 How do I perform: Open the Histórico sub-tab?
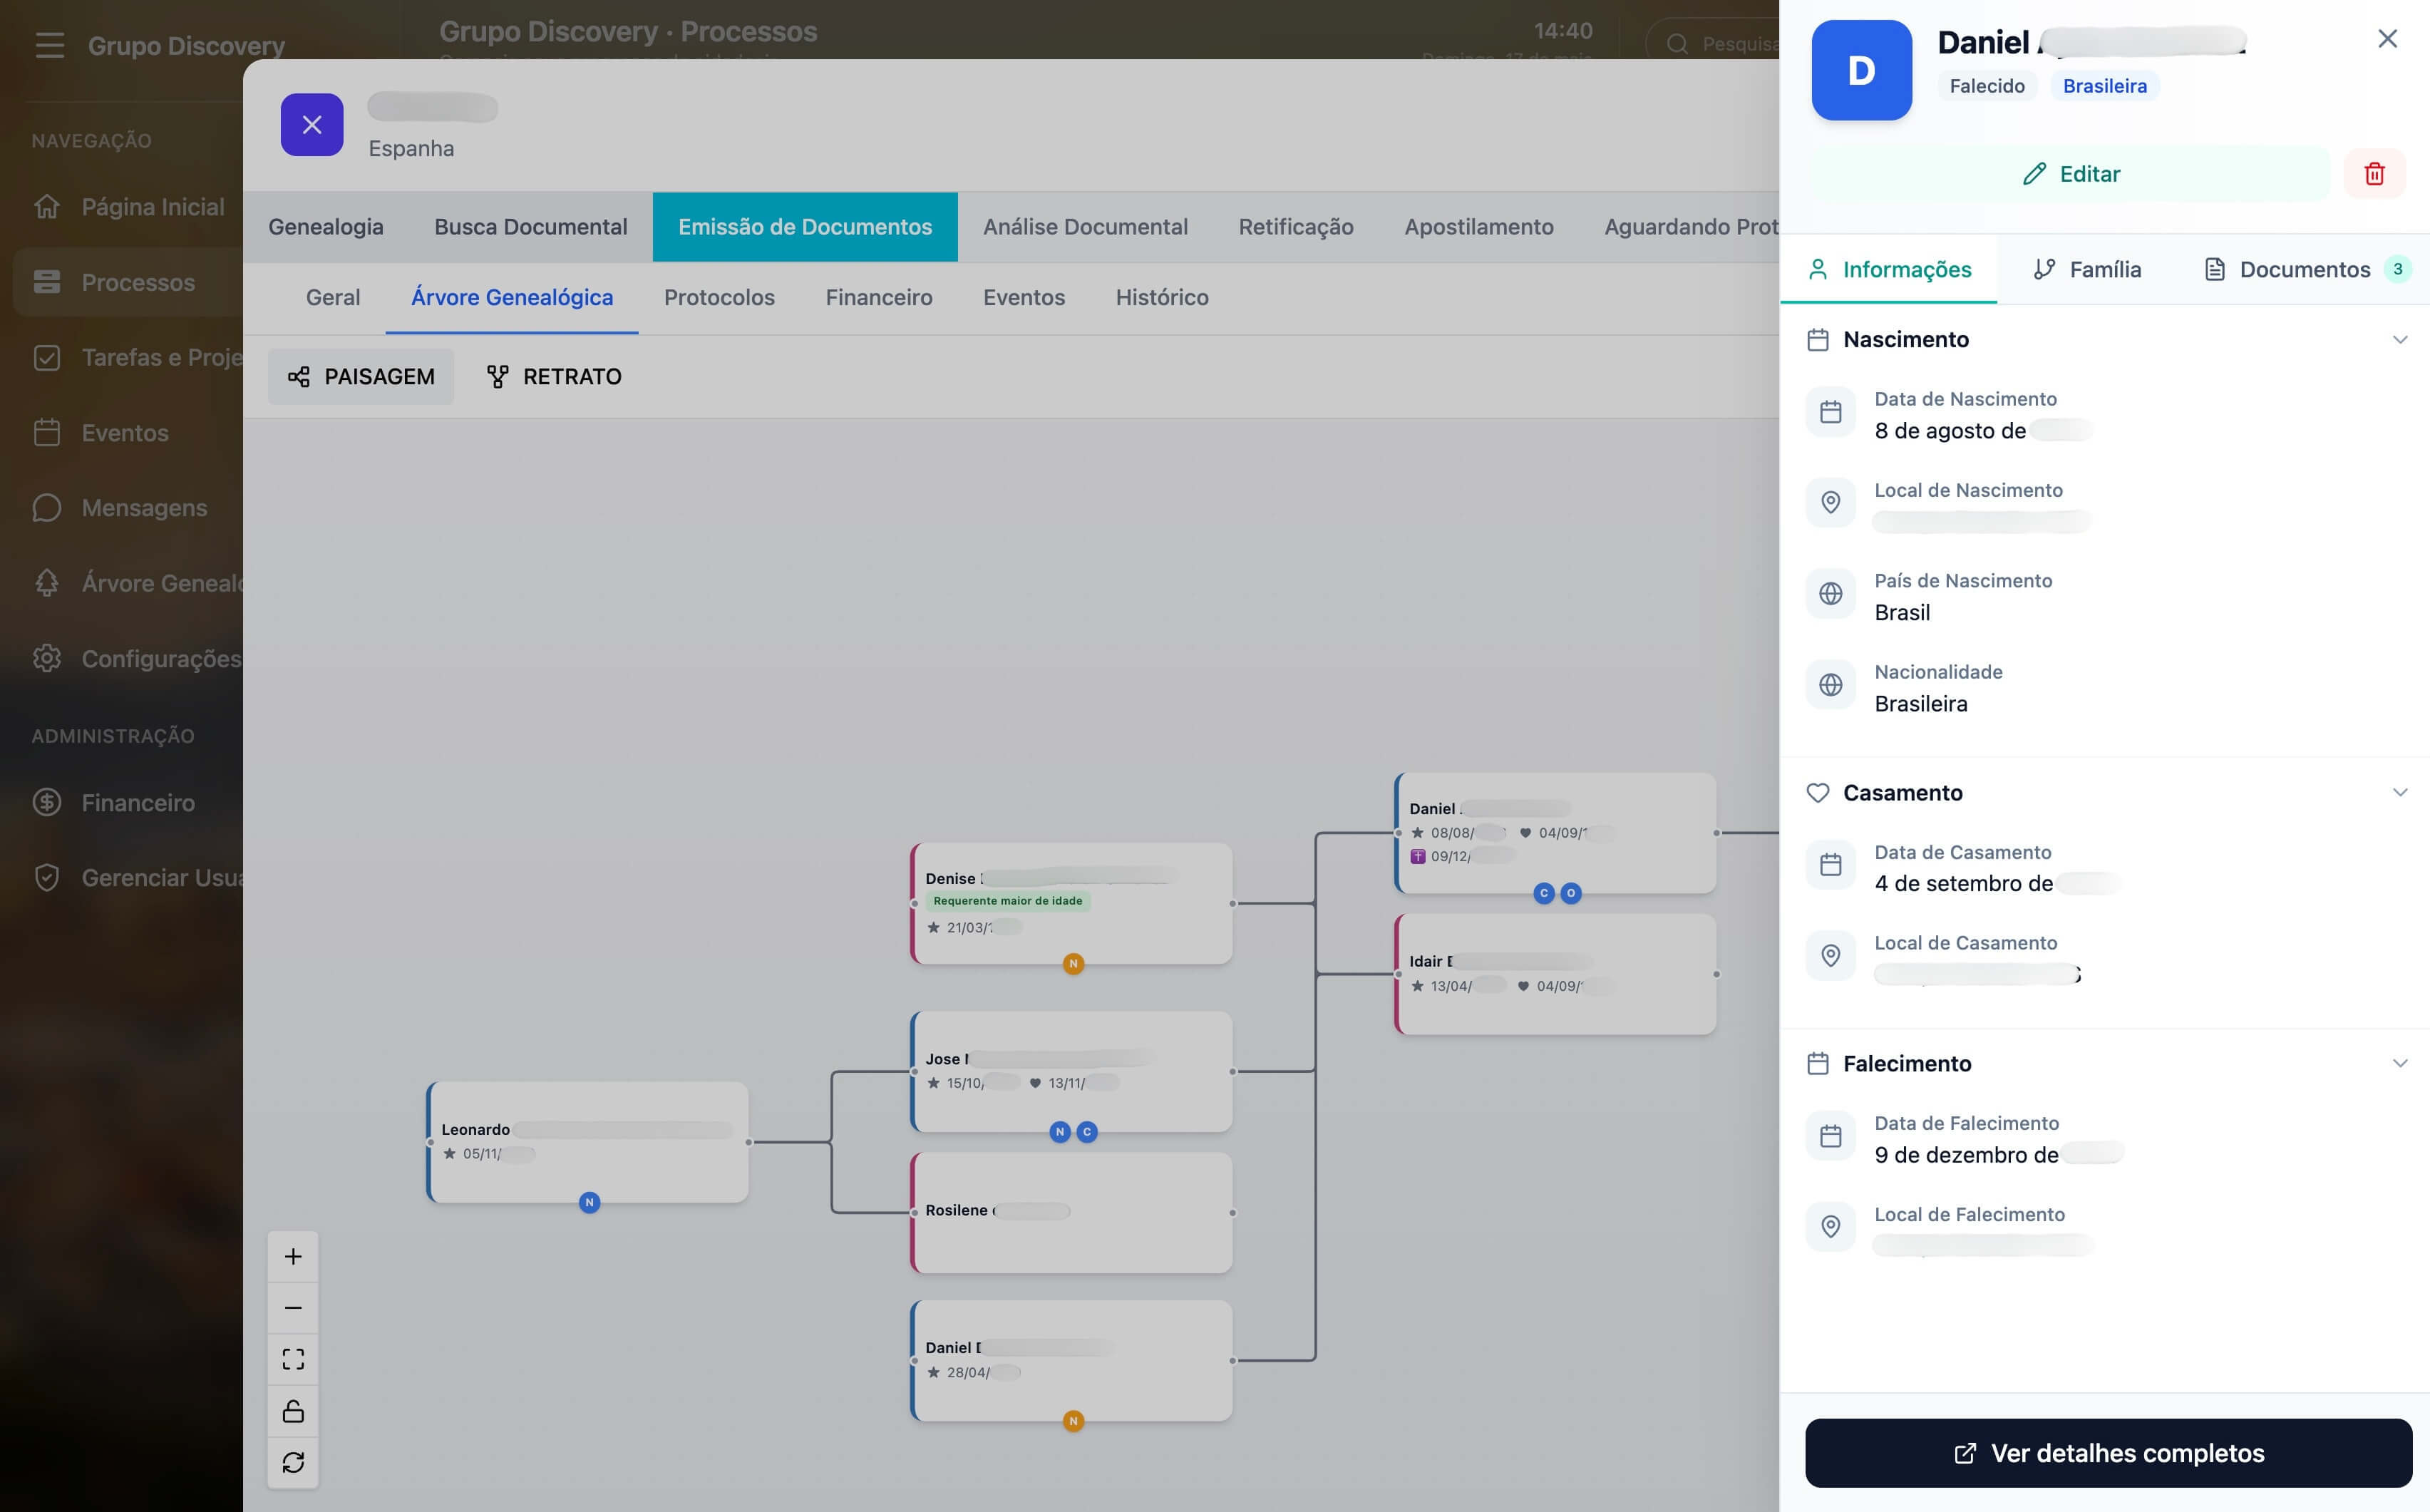point(1162,297)
